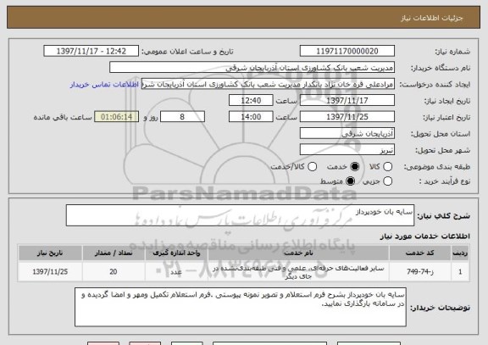Choose the متوسط purchase type radio
Viewport: 488px width, 345px height.
pos(351,181)
